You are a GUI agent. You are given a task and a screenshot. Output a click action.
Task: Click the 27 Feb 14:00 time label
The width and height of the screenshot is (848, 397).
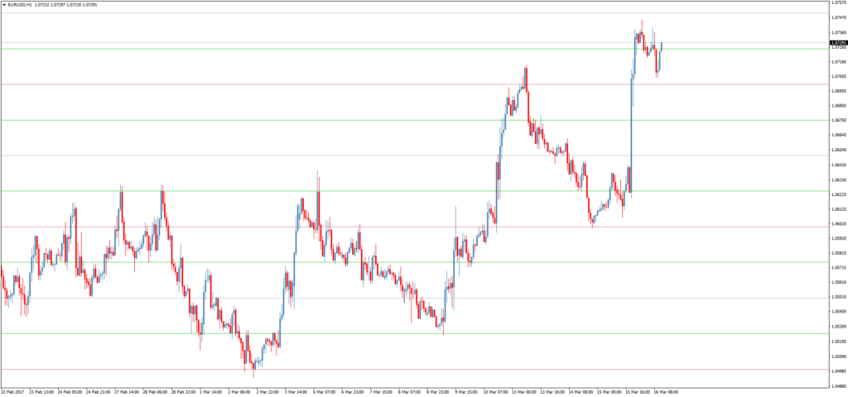[127, 392]
